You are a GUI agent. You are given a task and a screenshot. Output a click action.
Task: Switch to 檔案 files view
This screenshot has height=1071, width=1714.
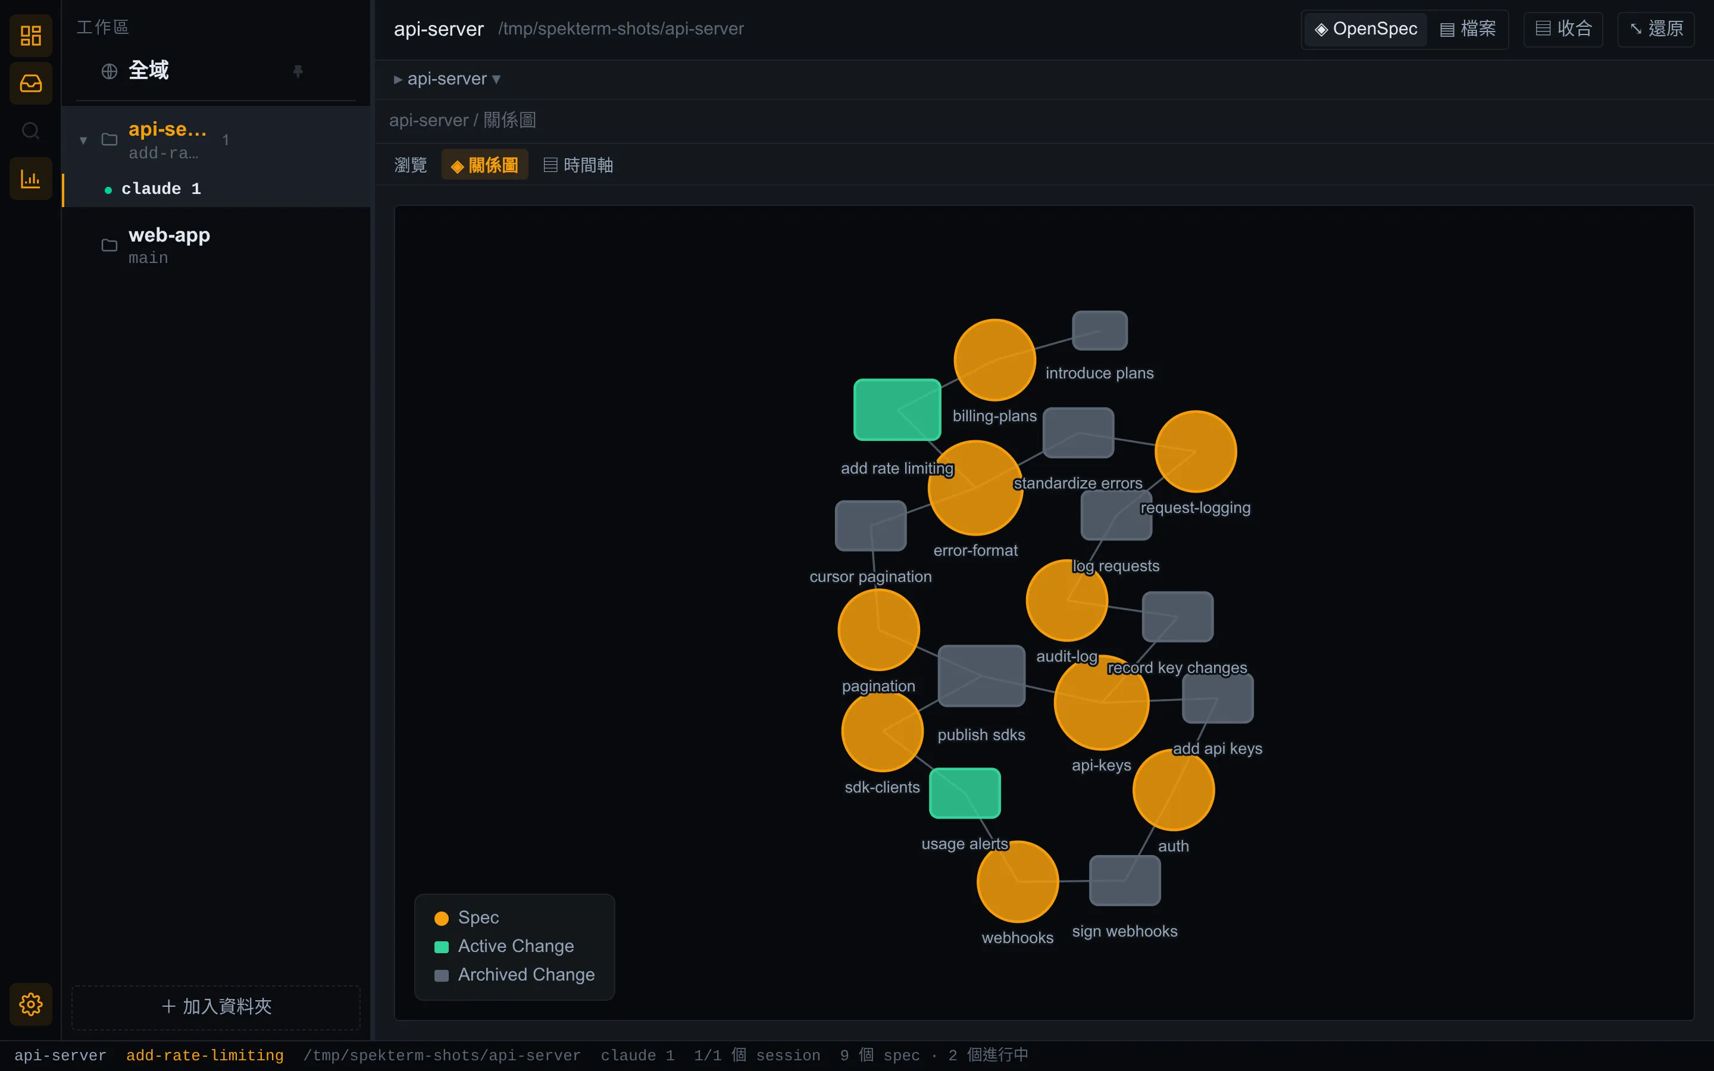coord(1468,29)
